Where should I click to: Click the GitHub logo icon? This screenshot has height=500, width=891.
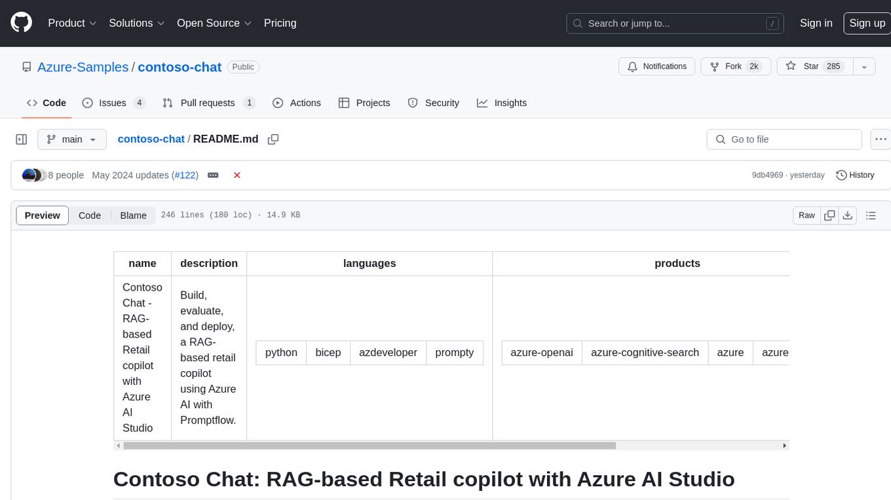coord(22,23)
